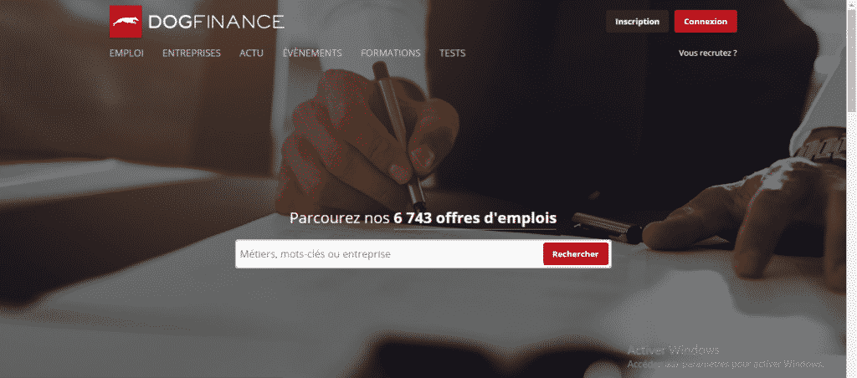Go to the ENTREPRISES section
The height and width of the screenshot is (378, 857).
pyautogui.click(x=192, y=53)
